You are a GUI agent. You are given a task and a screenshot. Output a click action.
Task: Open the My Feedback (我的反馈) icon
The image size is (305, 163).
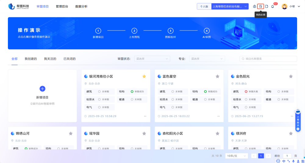point(260,6)
